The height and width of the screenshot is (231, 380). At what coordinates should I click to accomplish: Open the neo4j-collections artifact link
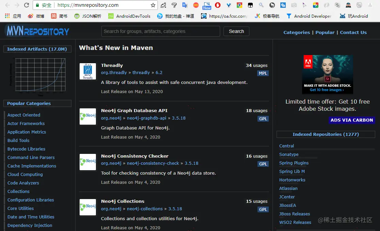pyautogui.click(x=145, y=209)
